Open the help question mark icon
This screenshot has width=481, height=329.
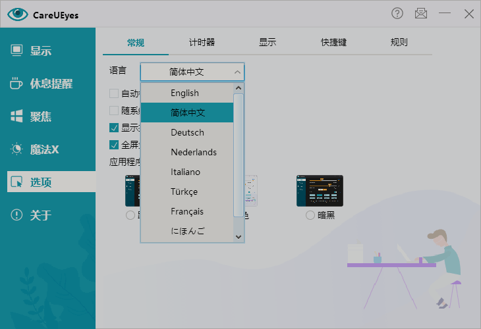397,13
